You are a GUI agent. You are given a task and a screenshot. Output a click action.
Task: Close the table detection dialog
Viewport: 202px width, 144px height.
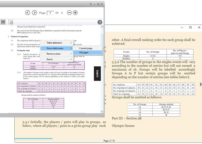tap(102, 4)
